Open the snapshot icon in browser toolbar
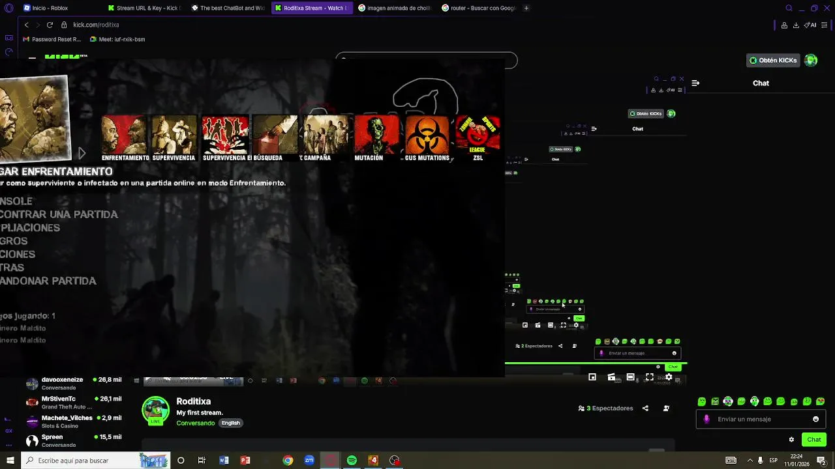Screen dimensions: 835x469 click(x=784, y=25)
